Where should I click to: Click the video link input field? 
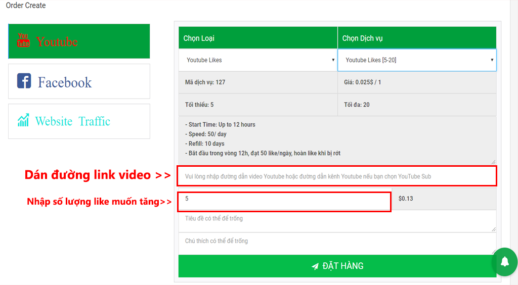click(x=337, y=176)
